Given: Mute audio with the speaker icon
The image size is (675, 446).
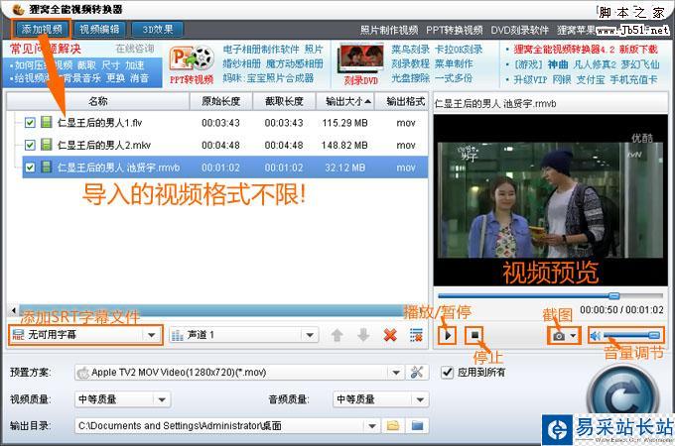Looking at the screenshot, I should tap(596, 336).
